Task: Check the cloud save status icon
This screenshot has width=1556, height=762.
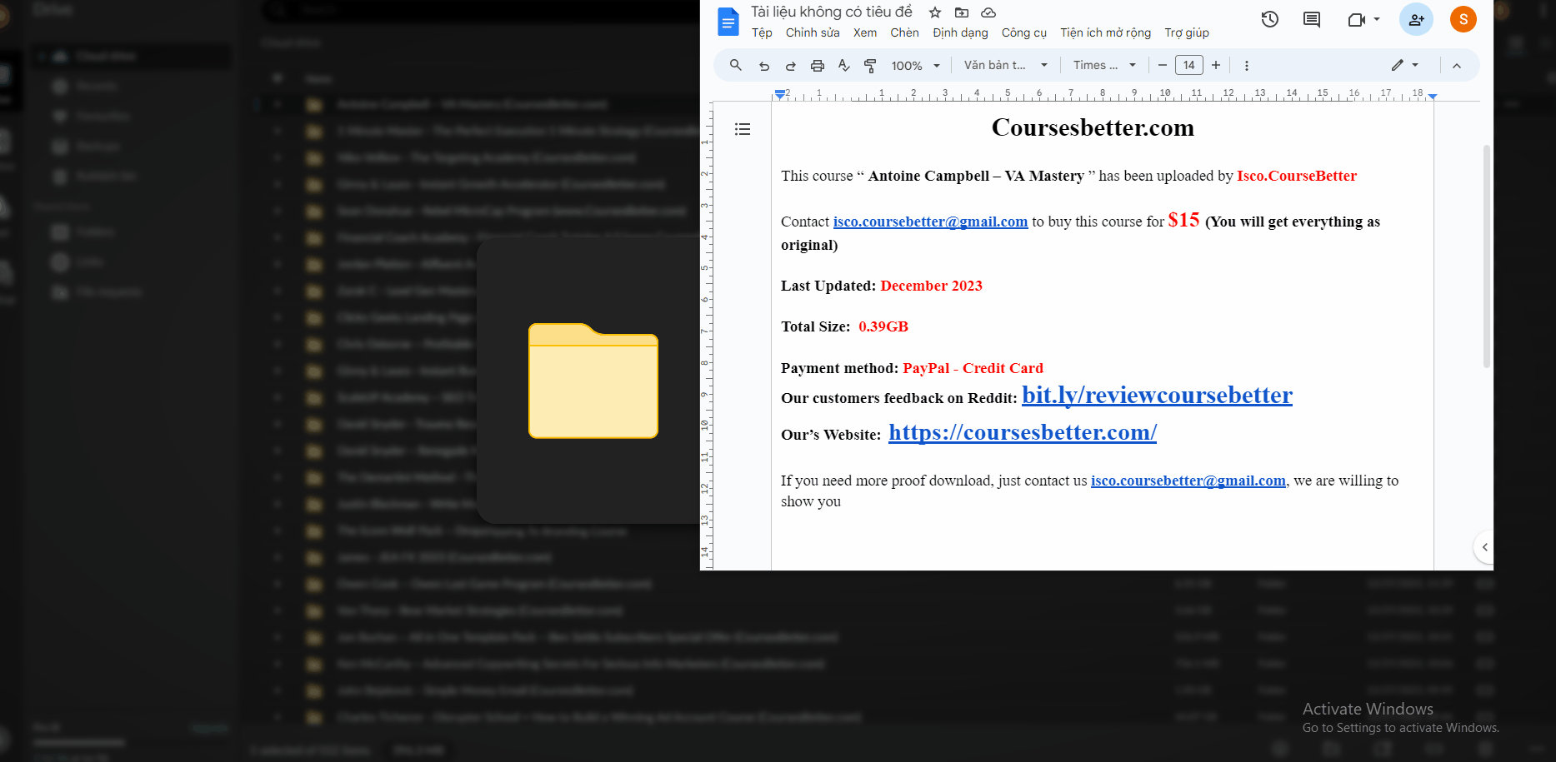Action: (988, 12)
